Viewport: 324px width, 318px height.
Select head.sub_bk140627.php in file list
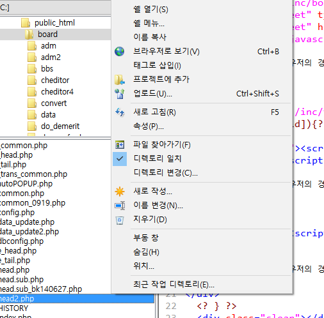pyautogui.click(x=41, y=289)
